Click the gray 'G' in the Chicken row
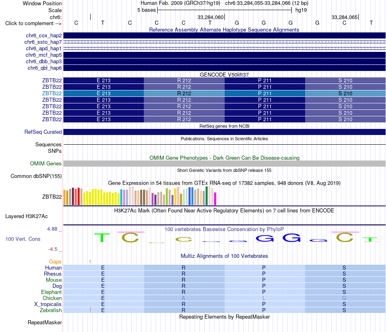Viewport: 386px width, 332px height. tap(344, 298)
